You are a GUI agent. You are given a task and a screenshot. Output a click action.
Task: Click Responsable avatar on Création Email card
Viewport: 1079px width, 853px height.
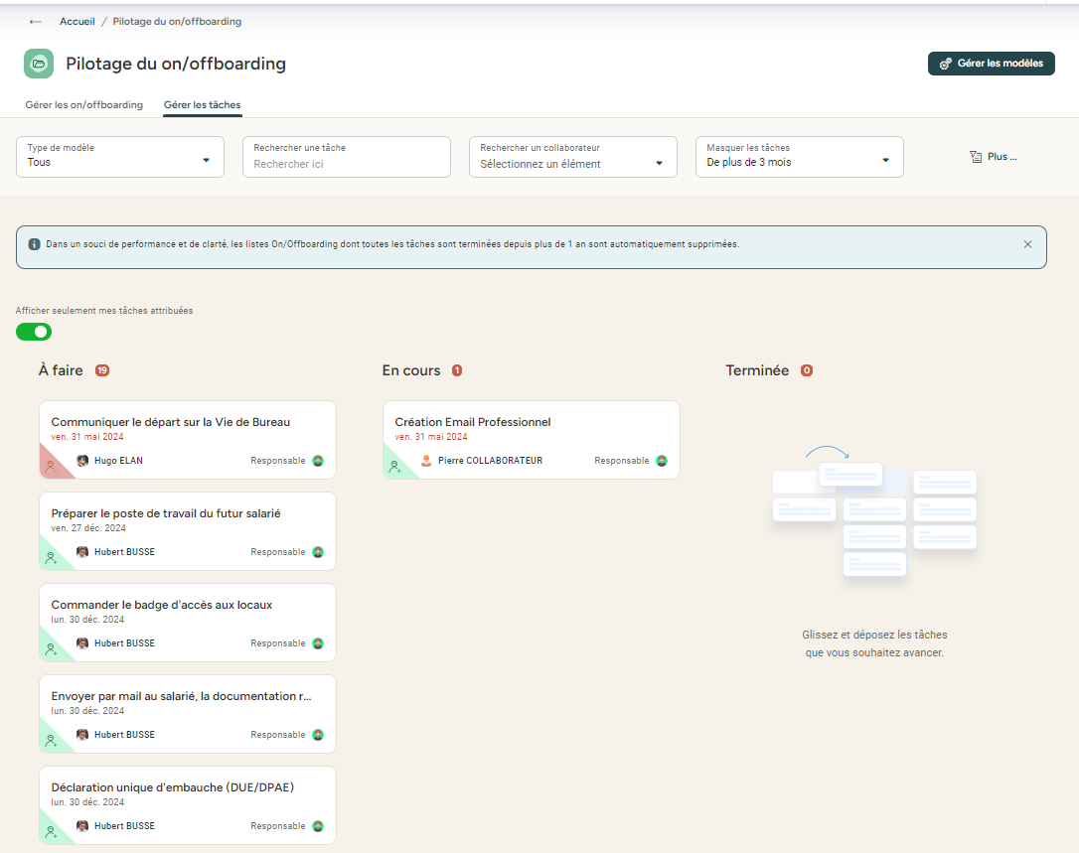[x=662, y=461]
